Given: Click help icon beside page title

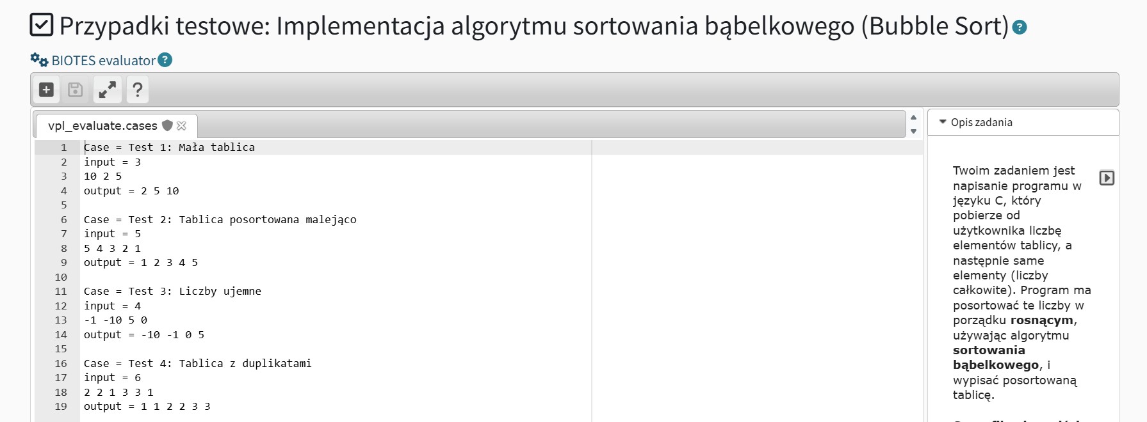Looking at the screenshot, I should click(x=1020, y=27).
